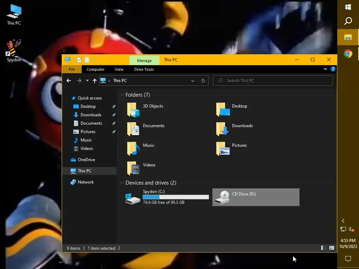Collapse the Folders (7) group
The width and height of the screenshot is (359, 269).
122,95
